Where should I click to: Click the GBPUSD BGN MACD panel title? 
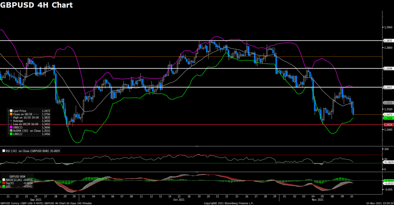(x=17, y=177)
